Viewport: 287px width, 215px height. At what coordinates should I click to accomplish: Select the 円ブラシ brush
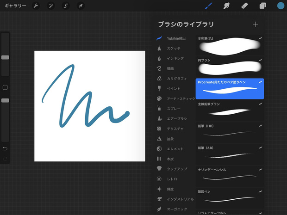coord(230,67)
